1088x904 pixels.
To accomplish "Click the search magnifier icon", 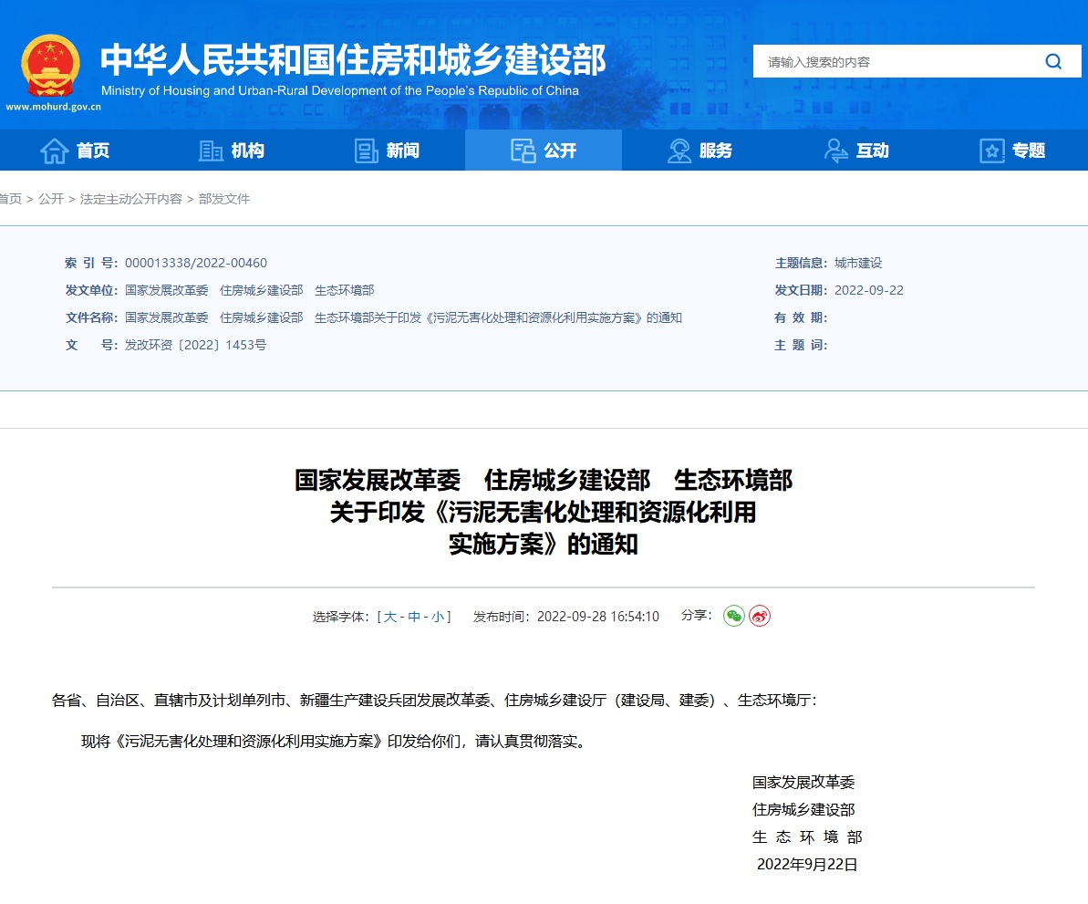I will coord(1052,62).
